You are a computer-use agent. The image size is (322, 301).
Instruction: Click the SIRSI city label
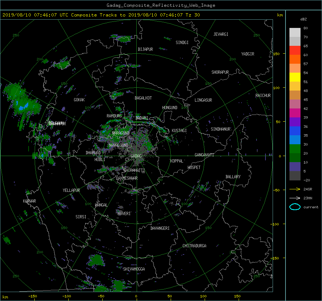tap(81, 217)
